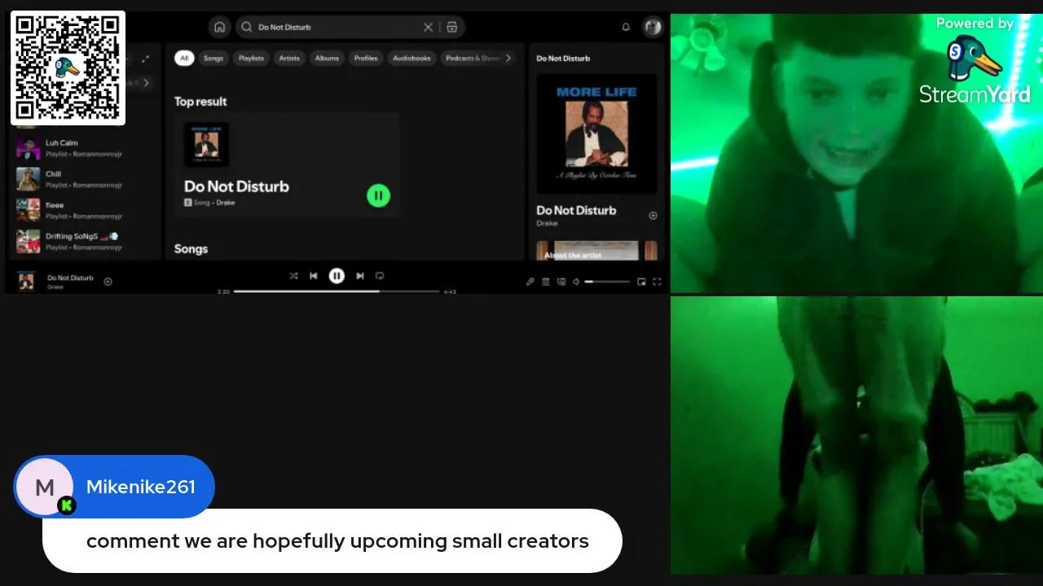Open the now-playing song title in bottom bar
Screen dimensions: 1043x586
point(70,278)
